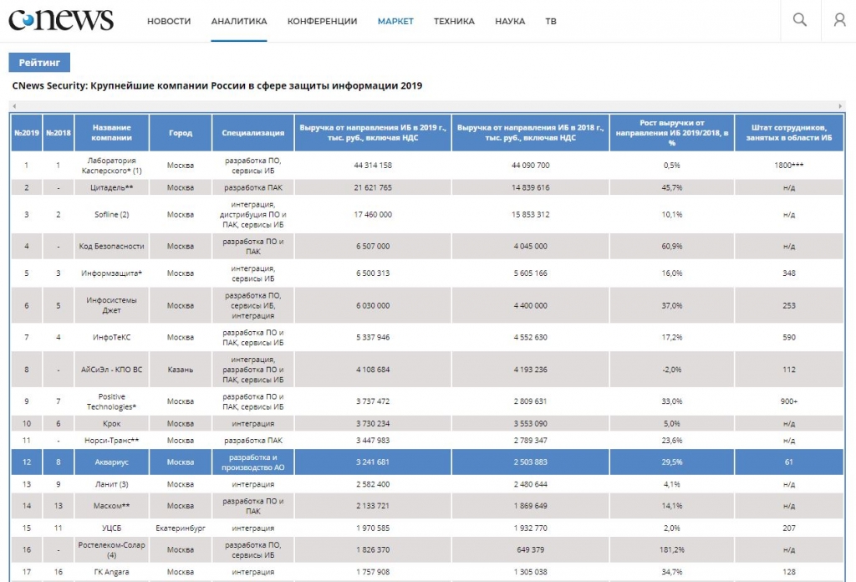This screenshot has width=856, height=582.
Task: Select the Positive Technologies* company cell
Action: (x=111, y=401)
